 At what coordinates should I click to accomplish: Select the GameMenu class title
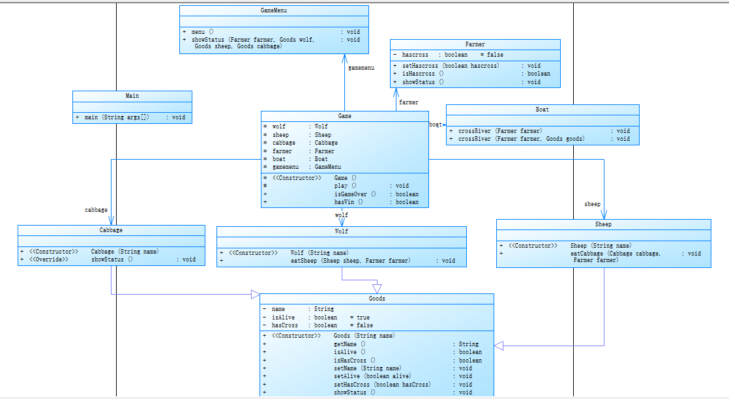(x=274, y=10)
